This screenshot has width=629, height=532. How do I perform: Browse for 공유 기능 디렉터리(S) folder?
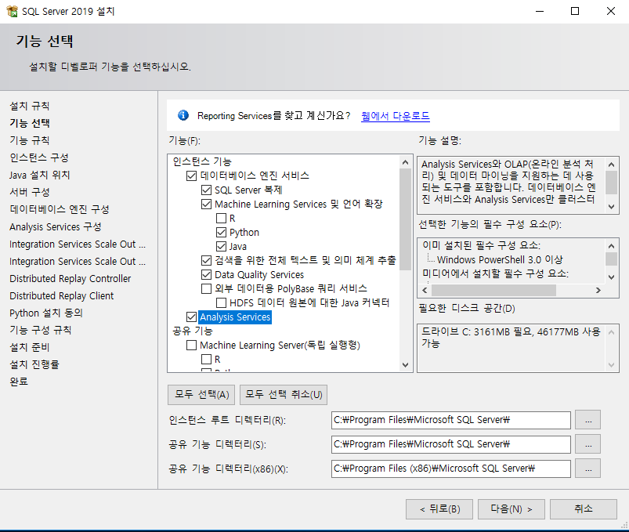point(587,444)
